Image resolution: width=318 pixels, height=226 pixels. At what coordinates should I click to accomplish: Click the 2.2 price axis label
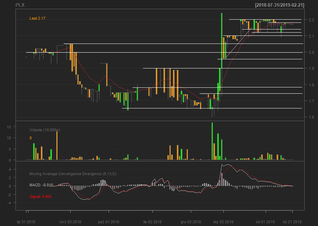[x=311, y=20]
